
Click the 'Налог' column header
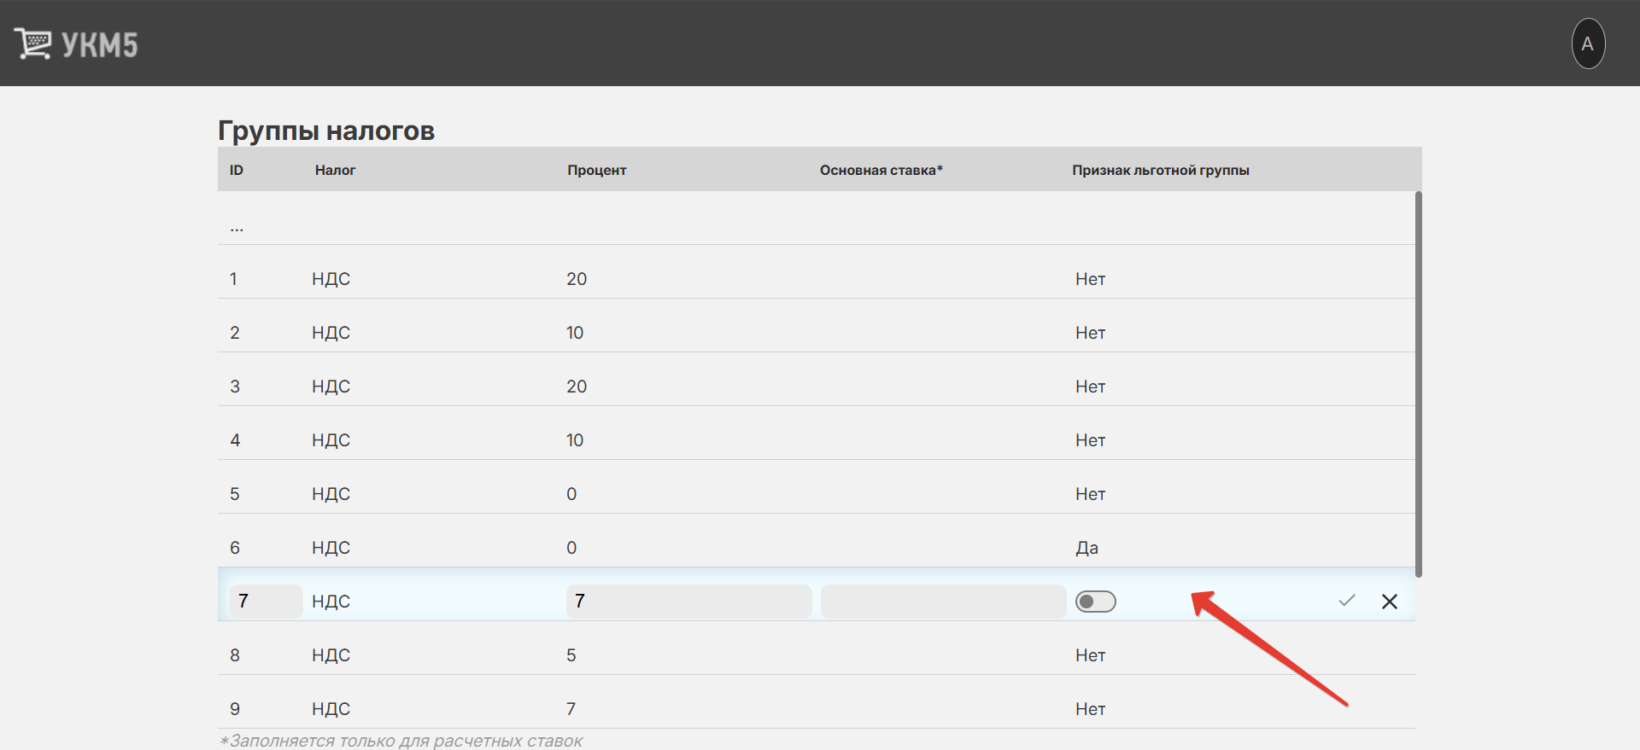point(335,170)
